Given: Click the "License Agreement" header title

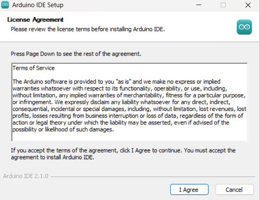Looking at the screenshot, I should [35, 20].
